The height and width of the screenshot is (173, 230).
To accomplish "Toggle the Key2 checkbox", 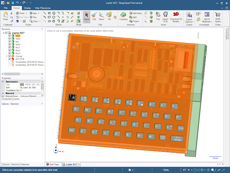I will tap(10, 50).
